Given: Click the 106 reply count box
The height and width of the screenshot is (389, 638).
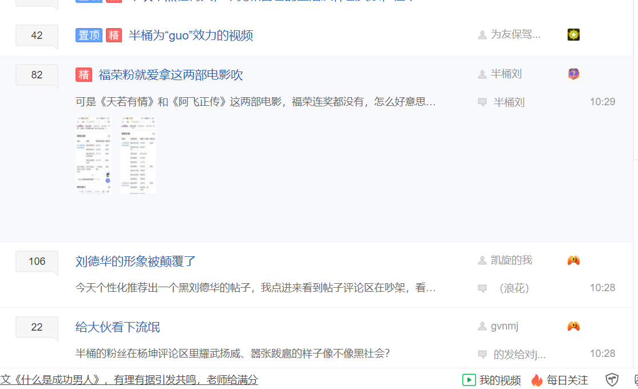Looking at the screenshot, I should coord(37,261).
